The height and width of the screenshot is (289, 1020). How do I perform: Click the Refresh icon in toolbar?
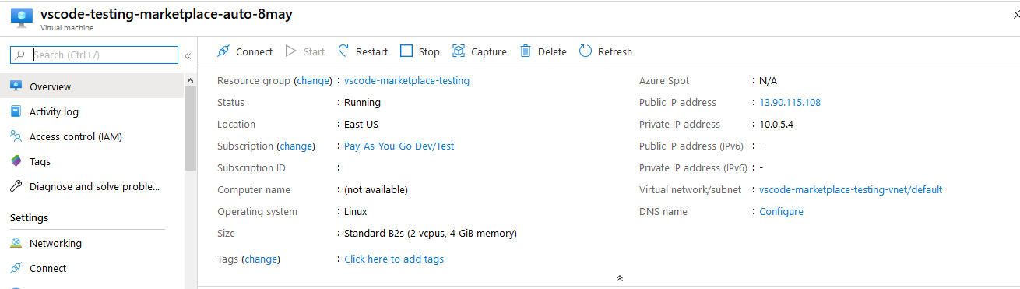[586, 51]
